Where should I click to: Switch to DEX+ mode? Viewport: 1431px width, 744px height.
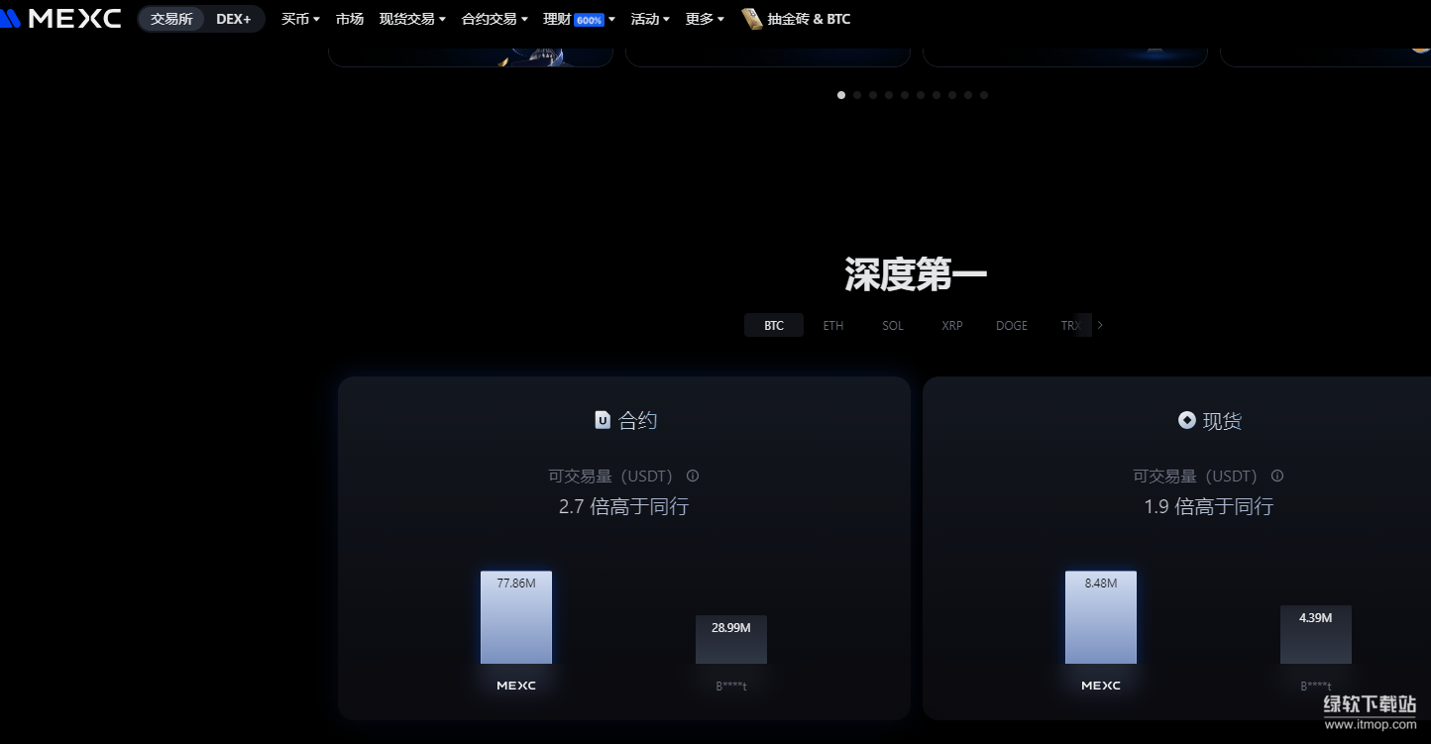(234, 19)
